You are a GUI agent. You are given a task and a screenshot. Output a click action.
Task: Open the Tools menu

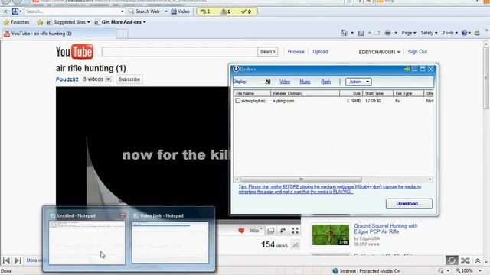click(449, 33)
